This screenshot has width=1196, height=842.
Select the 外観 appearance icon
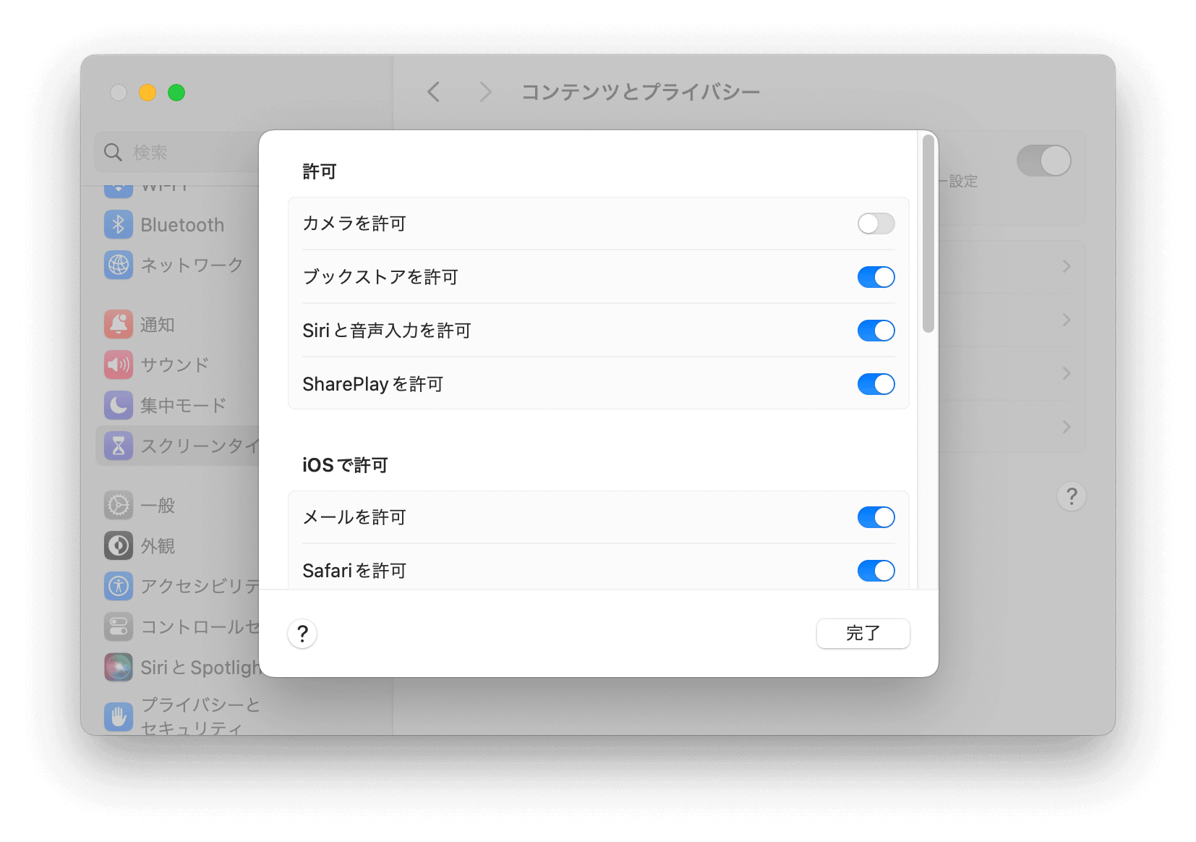pos(119,545)
